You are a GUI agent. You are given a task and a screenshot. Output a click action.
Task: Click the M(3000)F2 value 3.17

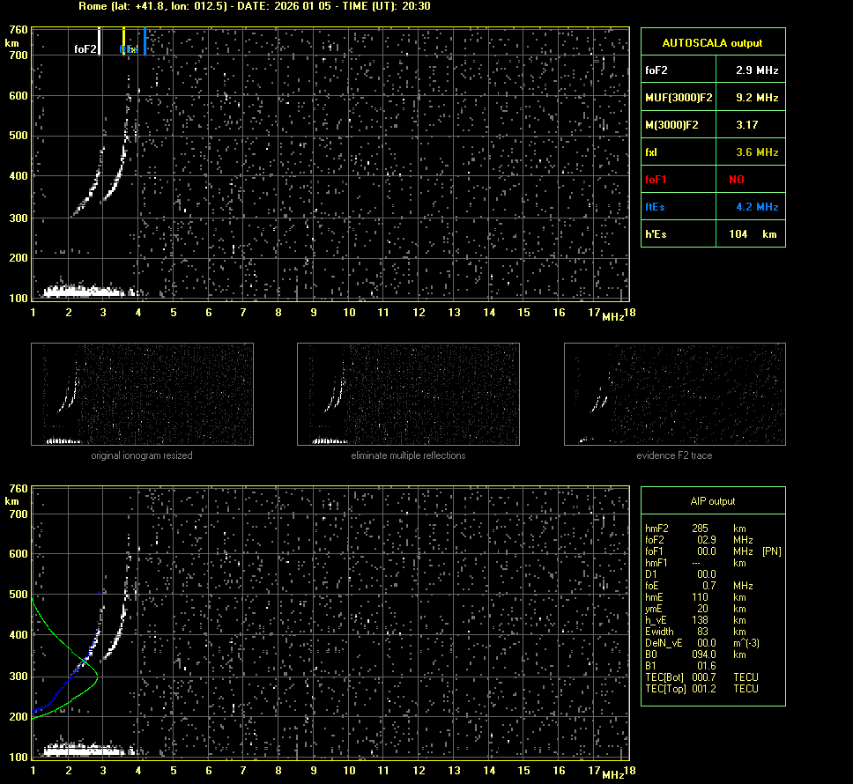746,125
